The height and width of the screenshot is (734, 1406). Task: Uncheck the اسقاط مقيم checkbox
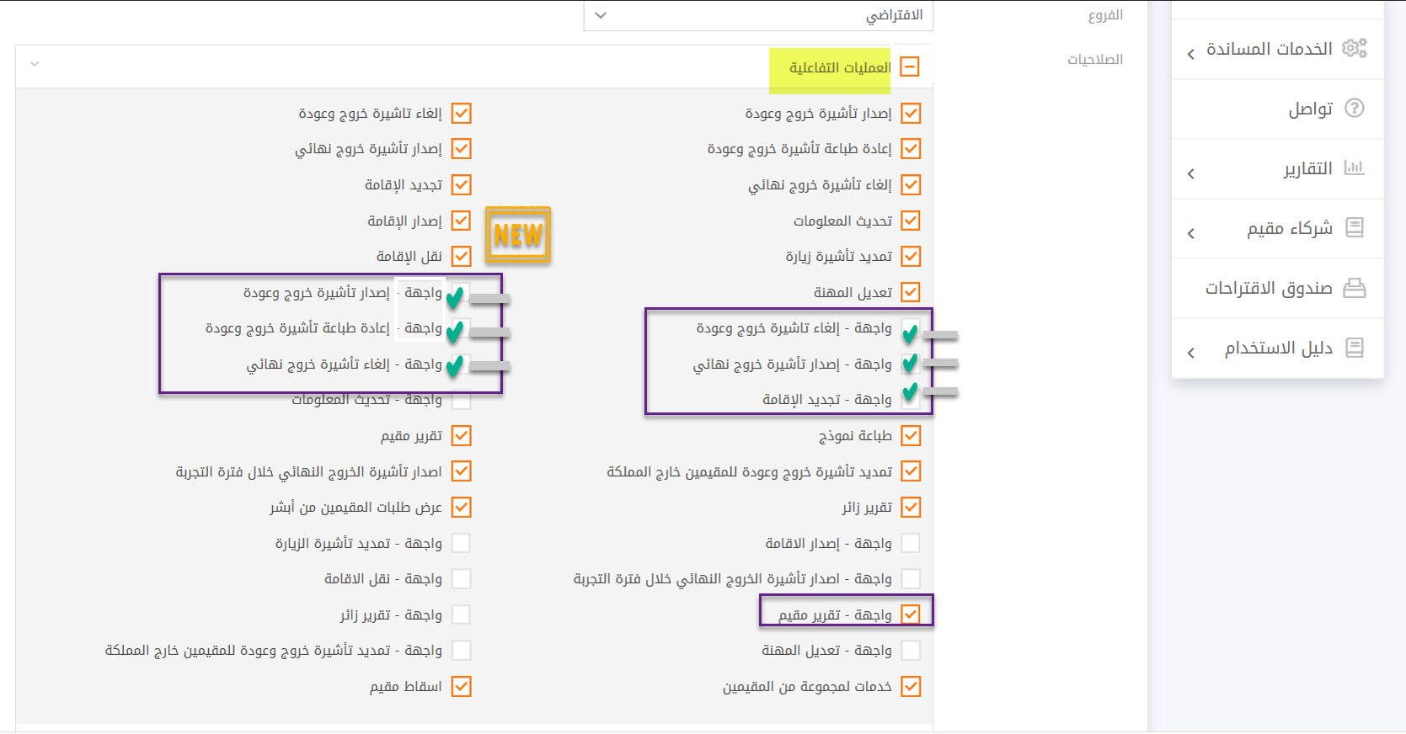[461, 687]
